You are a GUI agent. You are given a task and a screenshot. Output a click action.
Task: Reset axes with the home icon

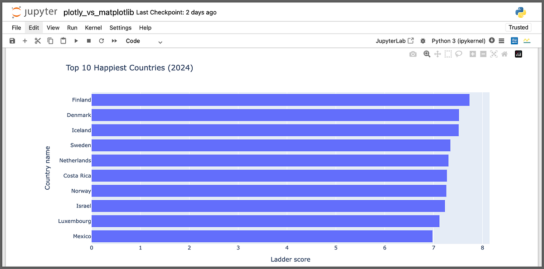click(504, 54)
